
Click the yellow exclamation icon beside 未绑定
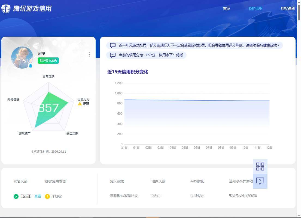[x=47, y=196]
